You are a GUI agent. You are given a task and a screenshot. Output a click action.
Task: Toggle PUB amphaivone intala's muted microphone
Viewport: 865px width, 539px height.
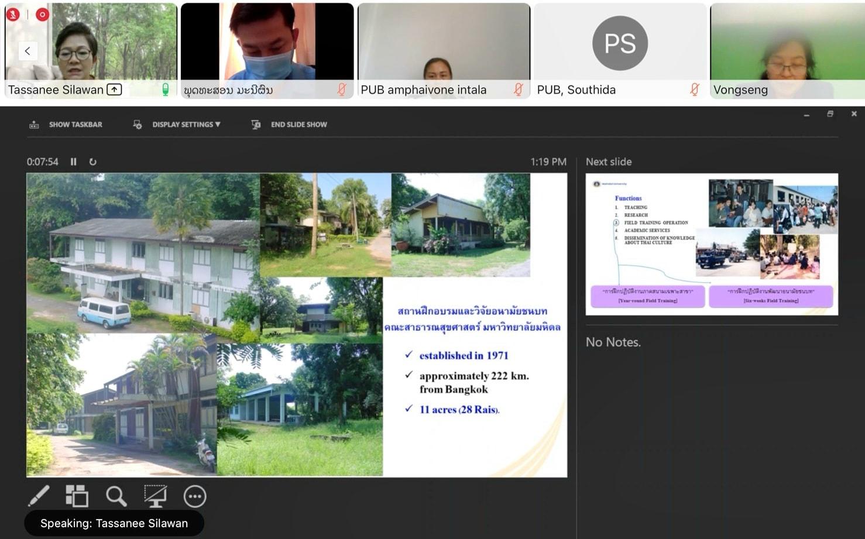(518, 90)
